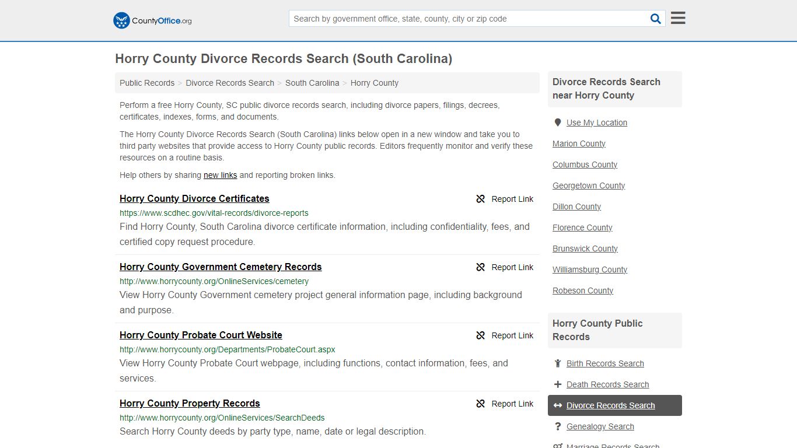Open Horry County Probate Court Website
The image size is (797, 448).
click(x=201, y=335)
